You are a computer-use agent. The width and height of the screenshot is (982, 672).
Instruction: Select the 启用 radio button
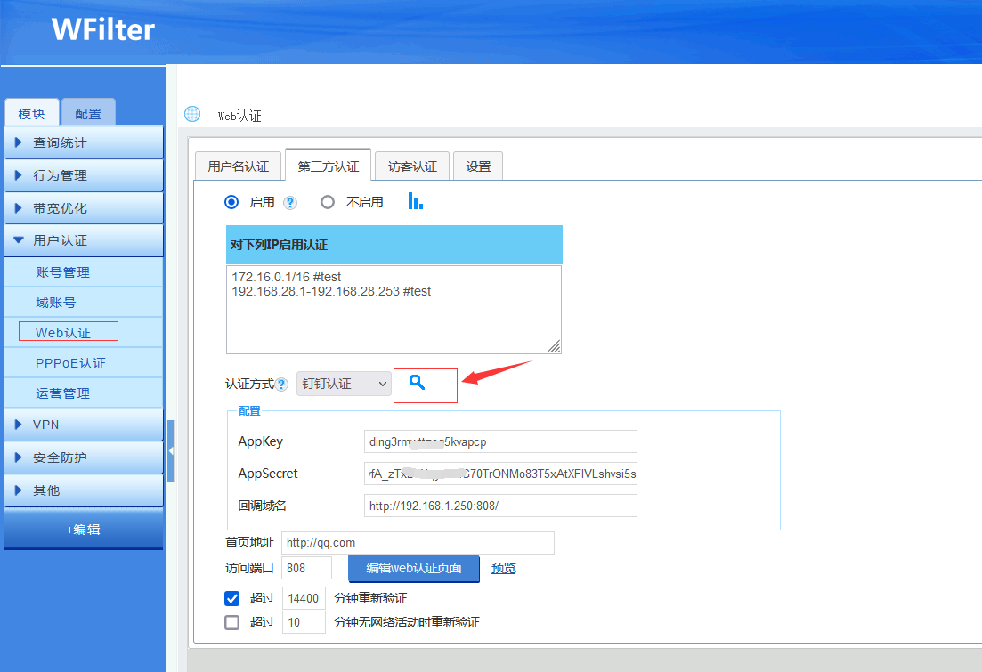(x=232, y=202)
